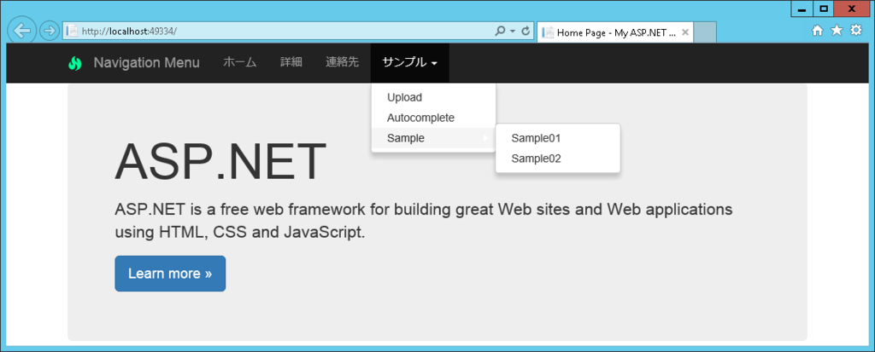The image size is (875, 352).
Task: Click the Navigation Menu brand link
Action: [x=146, y=63]
